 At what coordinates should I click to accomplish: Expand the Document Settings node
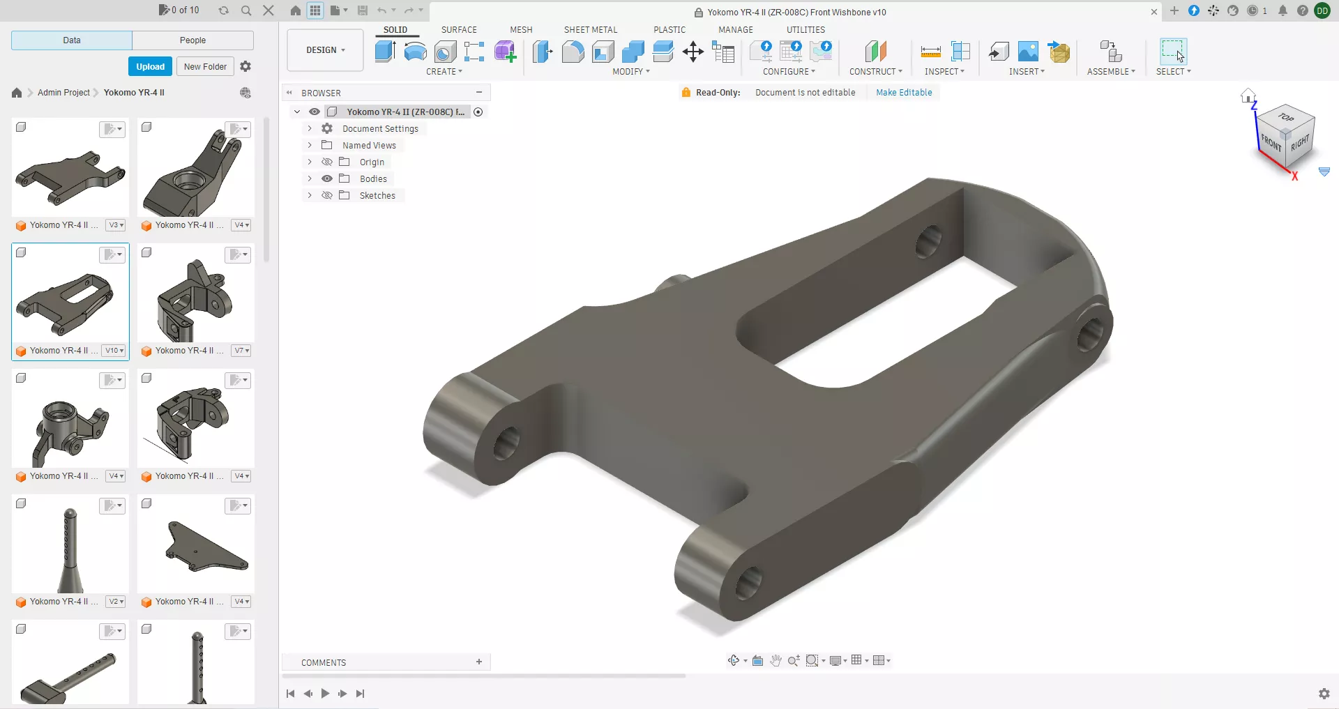click(310, 128)
